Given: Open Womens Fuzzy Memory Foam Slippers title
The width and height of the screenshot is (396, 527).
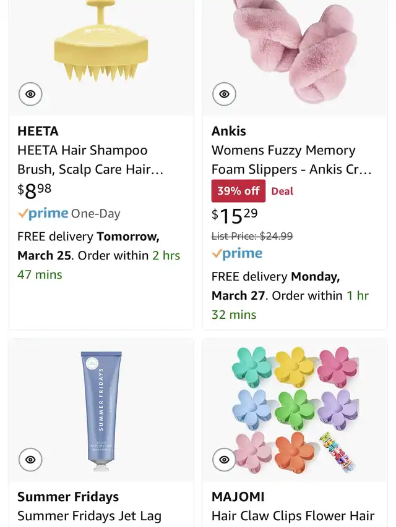Looking at the screenshot, I should [x=291, y=159].
